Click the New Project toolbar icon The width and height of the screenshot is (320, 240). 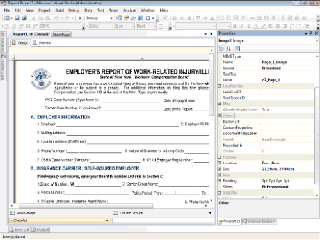click(x=6, y=18)
